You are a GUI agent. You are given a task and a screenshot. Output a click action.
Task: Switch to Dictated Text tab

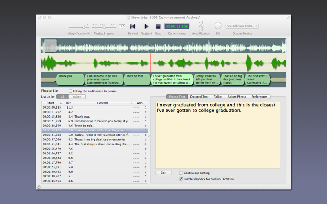(x=199, y=97)
